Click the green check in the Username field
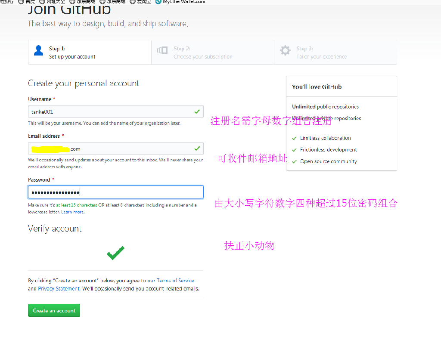The image size is (441, 346). click(197, 111)
